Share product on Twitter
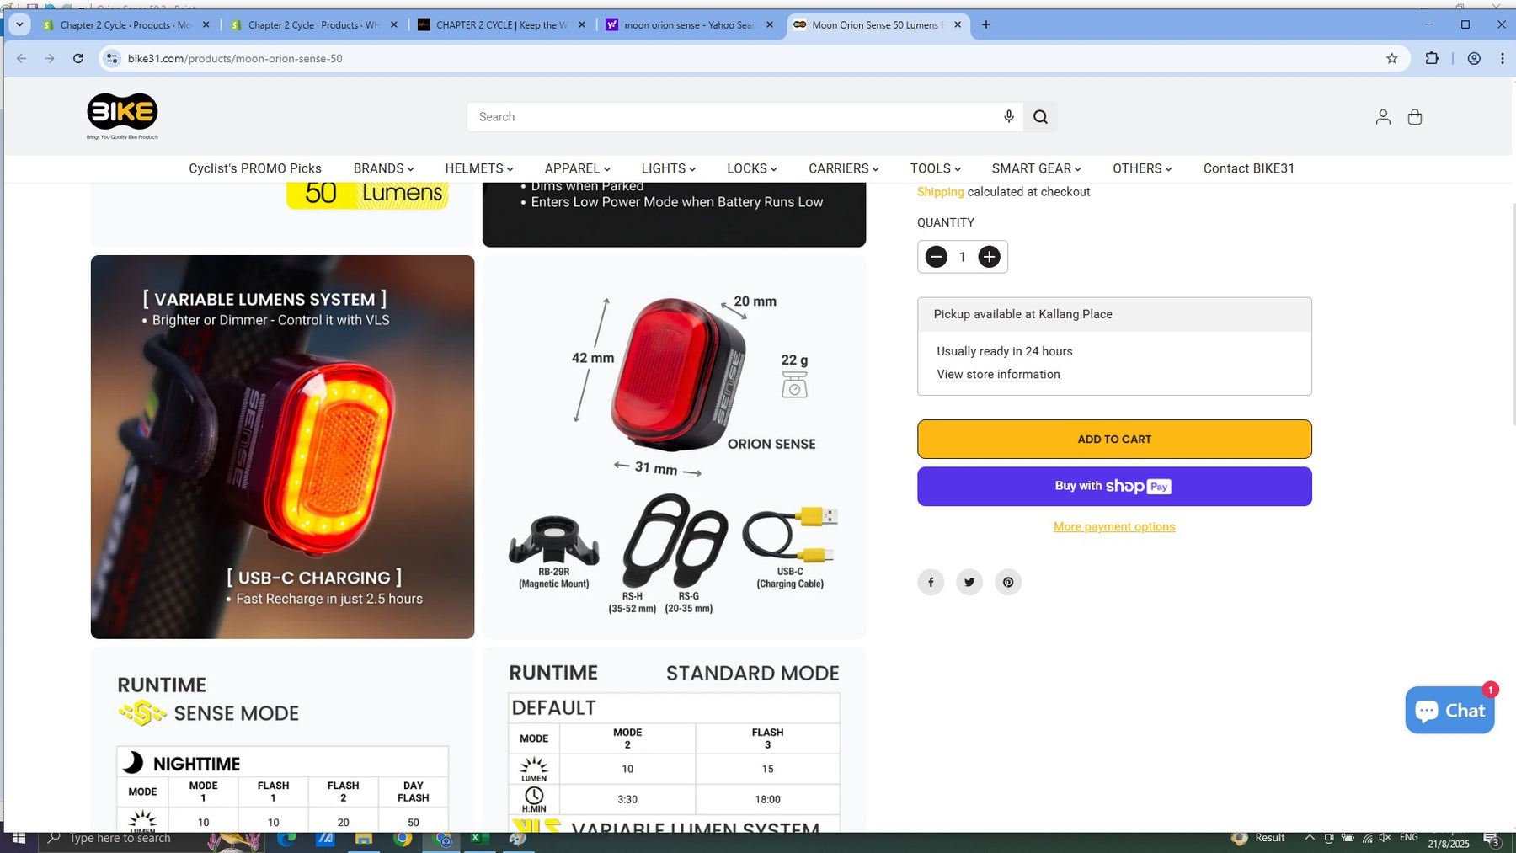This screenshot has width=1516, height=853. [x=969, y=582]
